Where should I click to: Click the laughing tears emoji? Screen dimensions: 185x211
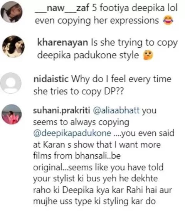pos(168,20)
